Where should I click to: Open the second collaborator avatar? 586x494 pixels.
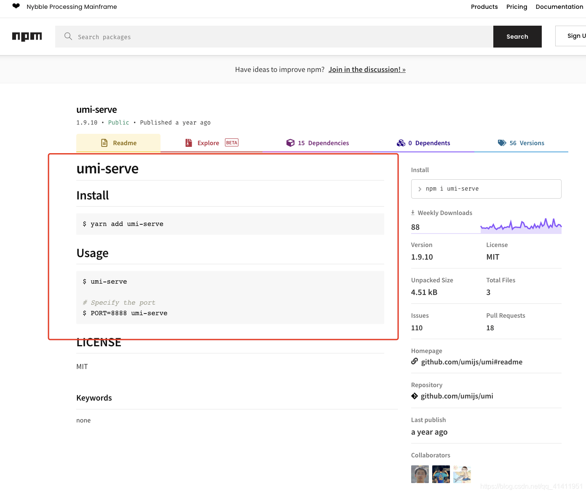point(441,474)
